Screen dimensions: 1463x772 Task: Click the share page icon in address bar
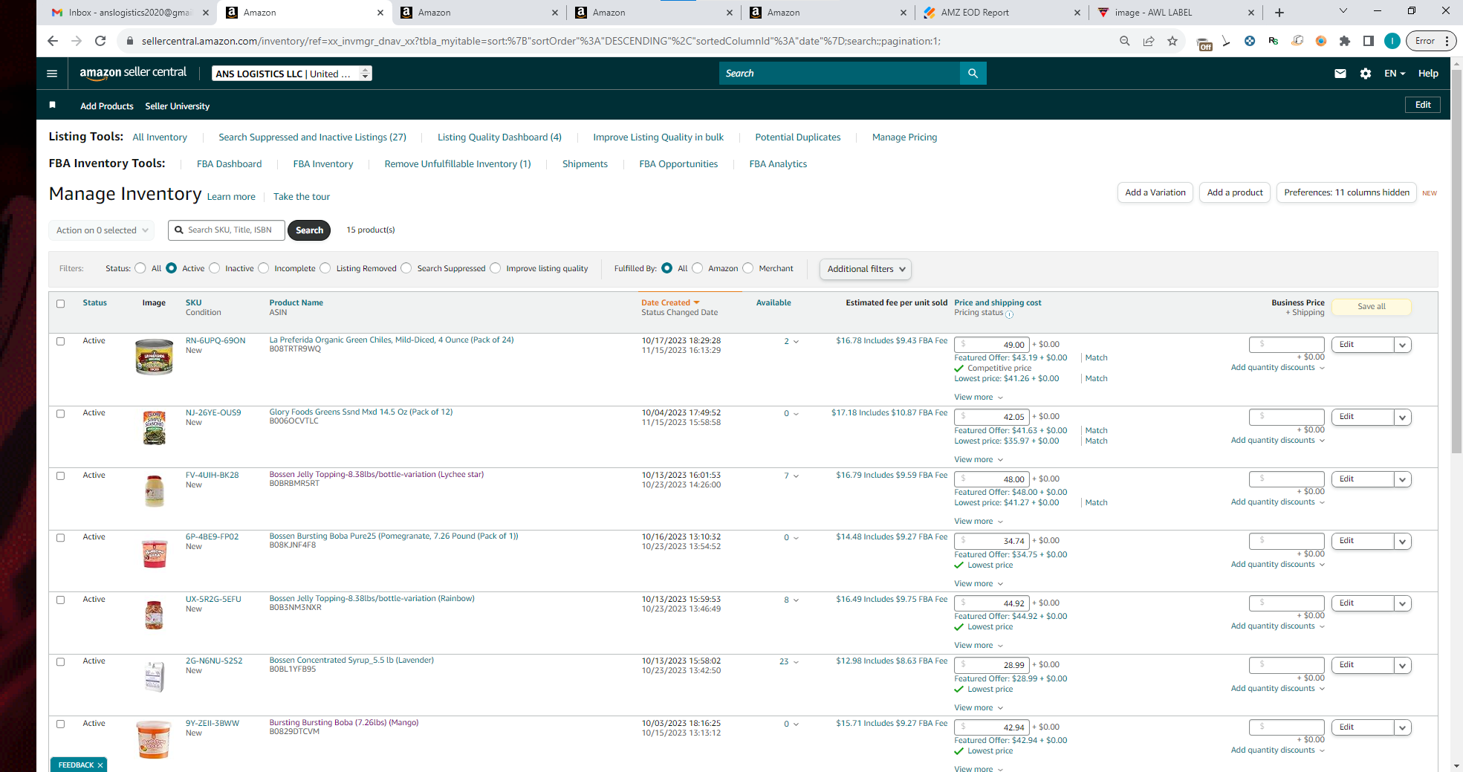pyautogui.click(x=1149, y=41)
